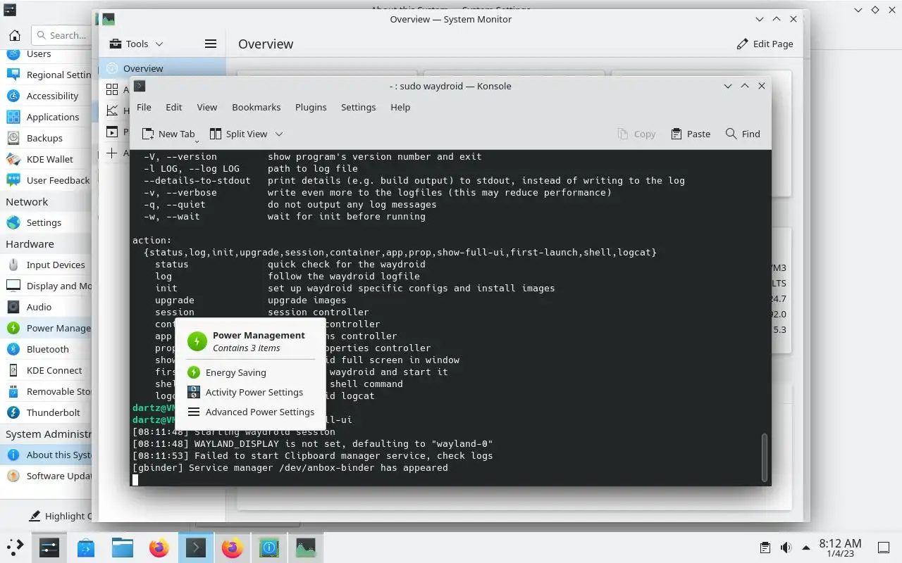The width and height of the screenshot is (902, 563).
Task: Open Display and Monitor settings
Action: click(47, 286)
